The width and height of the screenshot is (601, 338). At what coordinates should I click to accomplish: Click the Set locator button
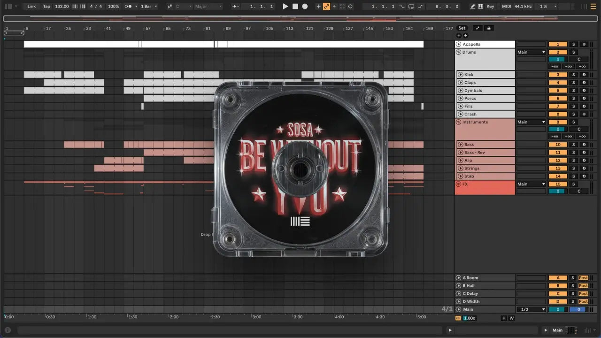[462, 28]
